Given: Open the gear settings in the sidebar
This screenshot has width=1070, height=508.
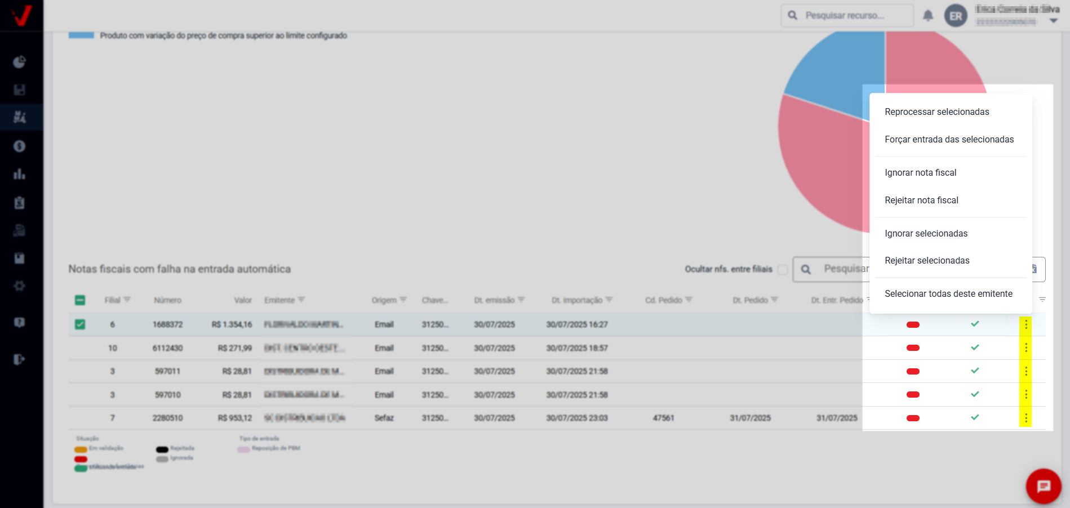Looking at the screenshot, I should pos(20,286).
